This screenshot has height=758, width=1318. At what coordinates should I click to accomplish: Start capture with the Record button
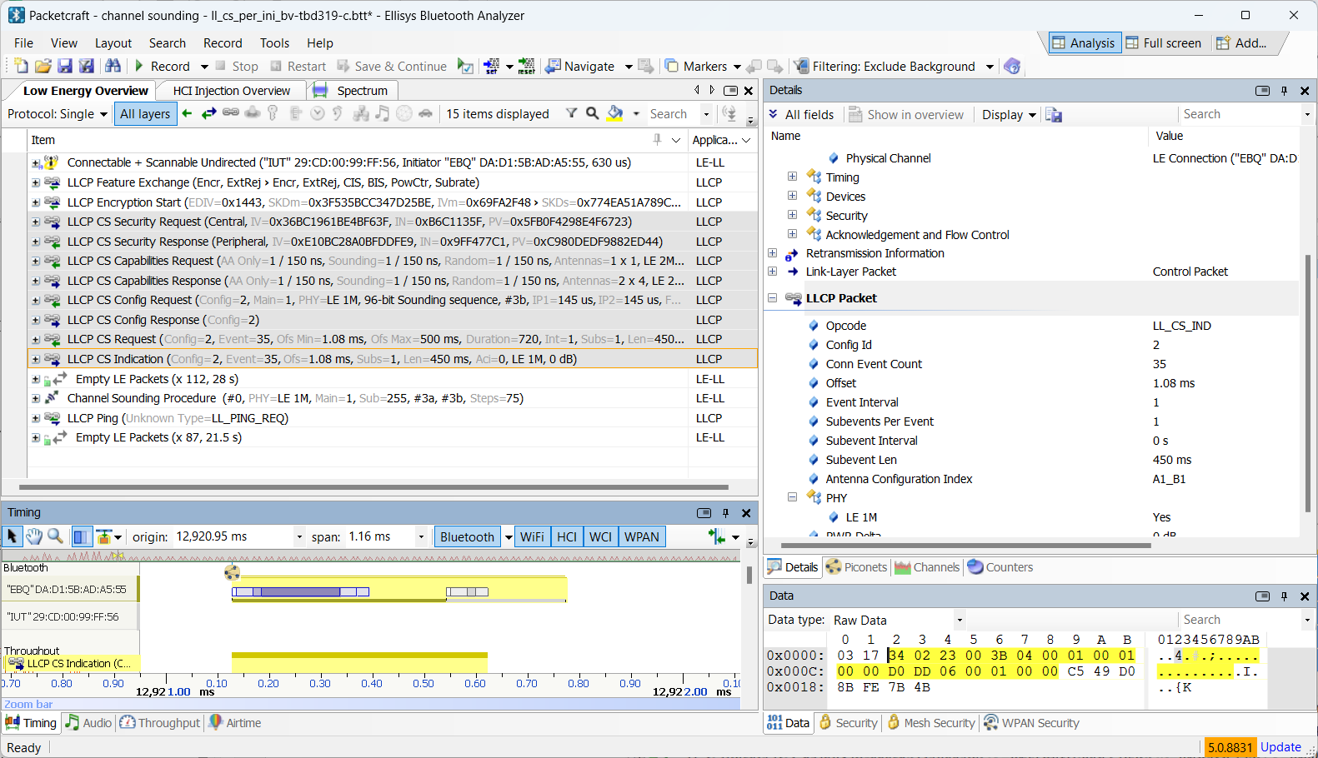(x=162, y=67)
